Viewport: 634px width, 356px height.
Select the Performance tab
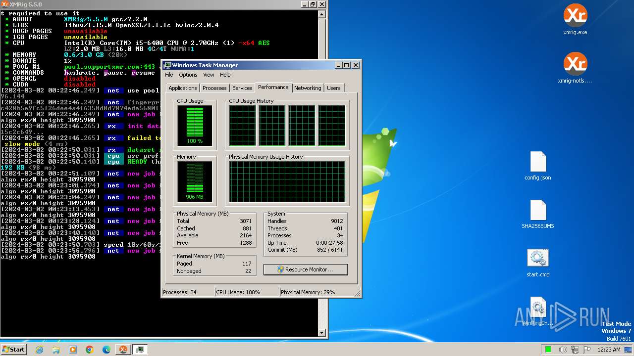click(x=273, y=87)
